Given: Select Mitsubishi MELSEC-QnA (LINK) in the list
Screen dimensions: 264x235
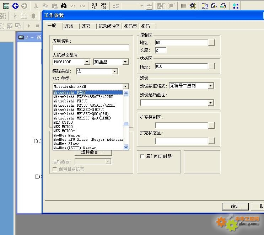Looking at the screenshot, I should (x=88, y=118).
